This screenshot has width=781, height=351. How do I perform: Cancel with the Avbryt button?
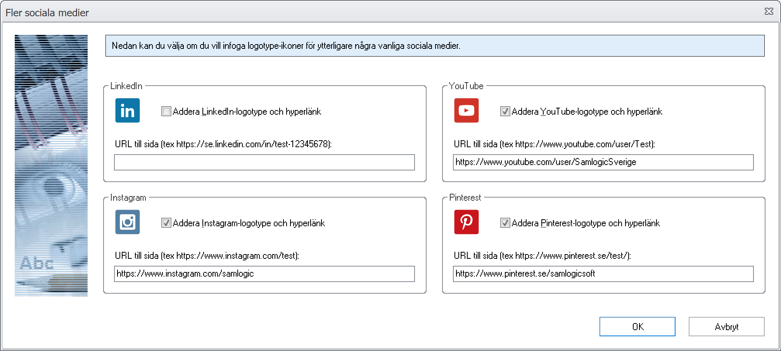click(727, 327)
